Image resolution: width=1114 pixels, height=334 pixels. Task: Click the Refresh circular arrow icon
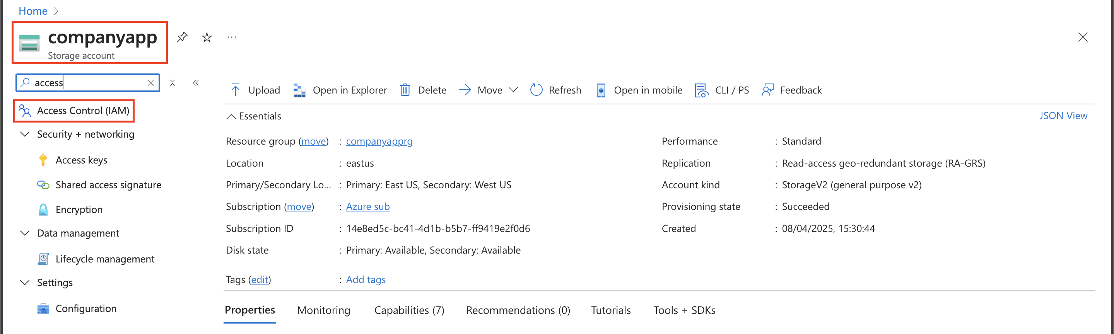tap(536, 90)
